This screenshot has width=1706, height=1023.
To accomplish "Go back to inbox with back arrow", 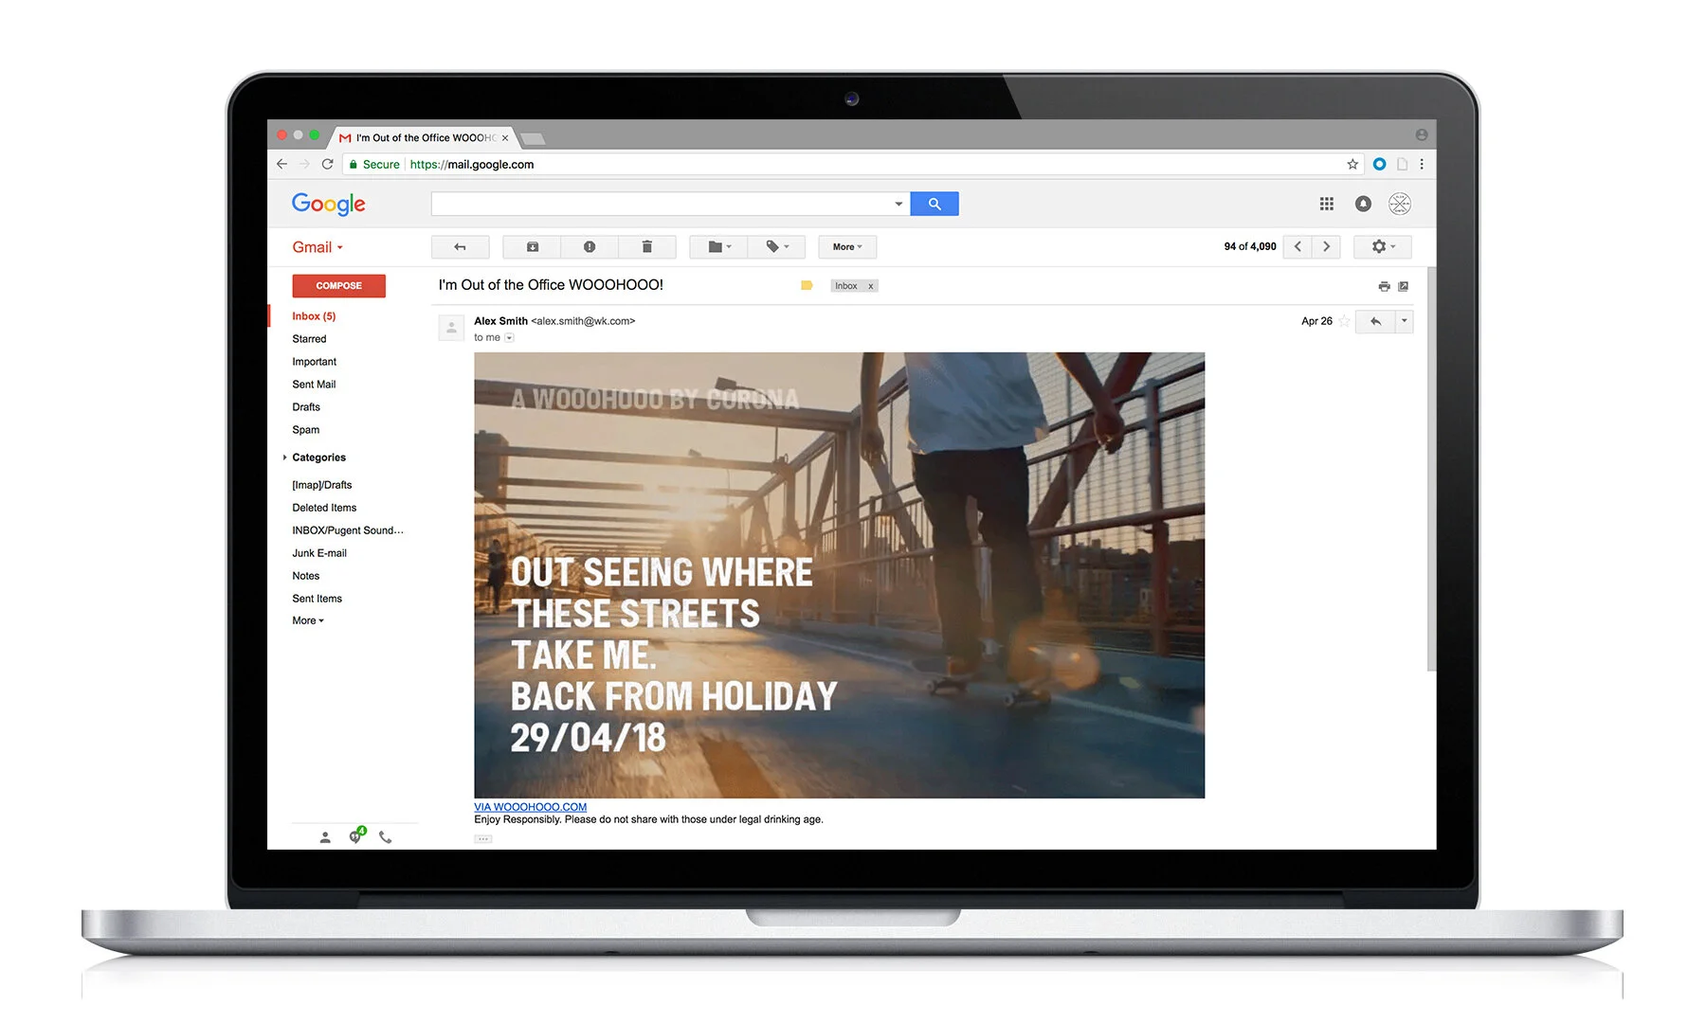I will 461,247.
